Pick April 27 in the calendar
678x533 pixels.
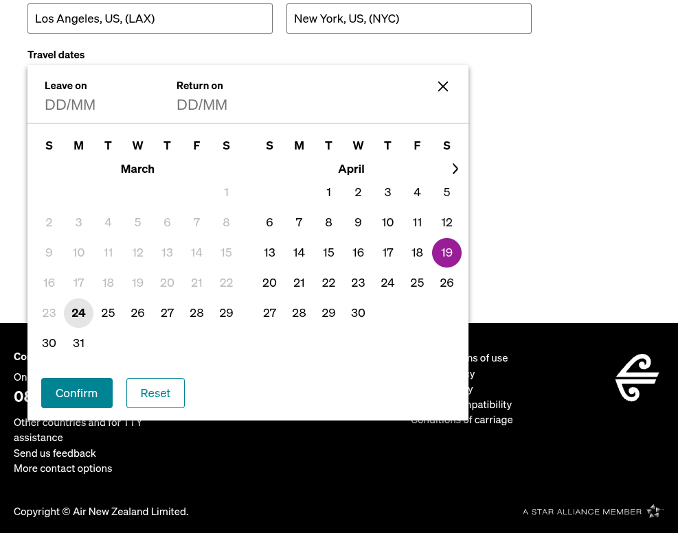269,313
